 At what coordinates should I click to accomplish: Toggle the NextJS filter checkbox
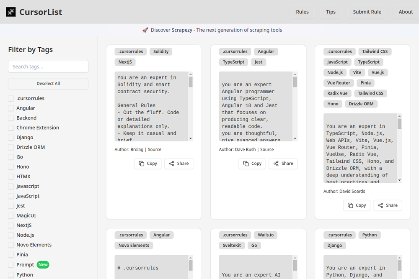click(x=11, y=225)
